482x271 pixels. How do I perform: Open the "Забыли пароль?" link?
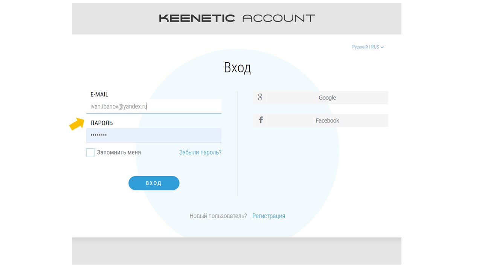click(200, 152)
